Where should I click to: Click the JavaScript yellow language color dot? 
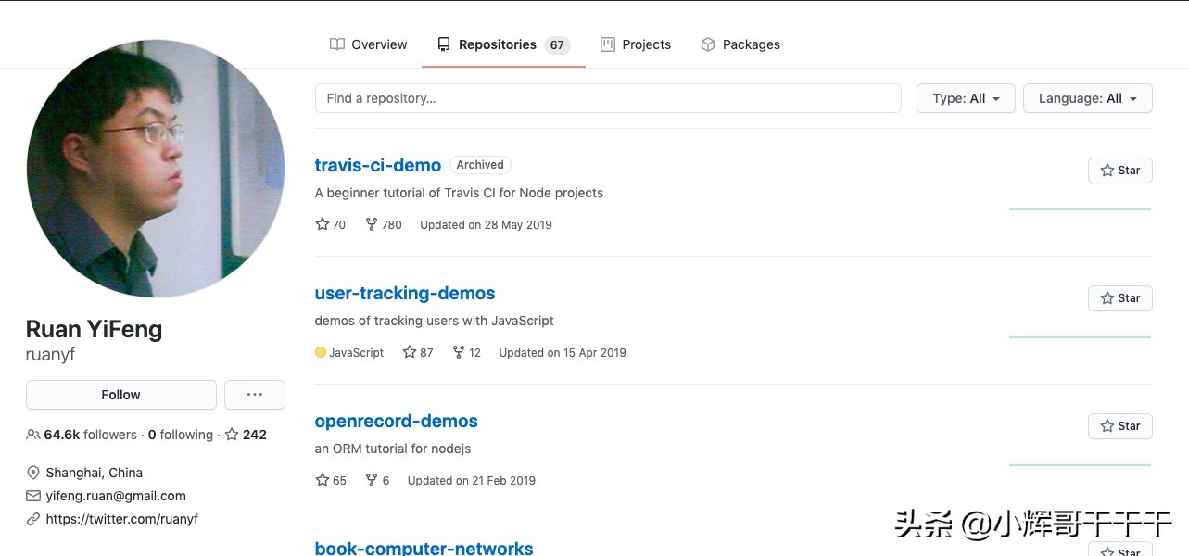[321, 352]
